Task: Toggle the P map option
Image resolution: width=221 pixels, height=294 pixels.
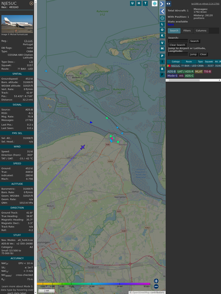Action: pos(162,56)
